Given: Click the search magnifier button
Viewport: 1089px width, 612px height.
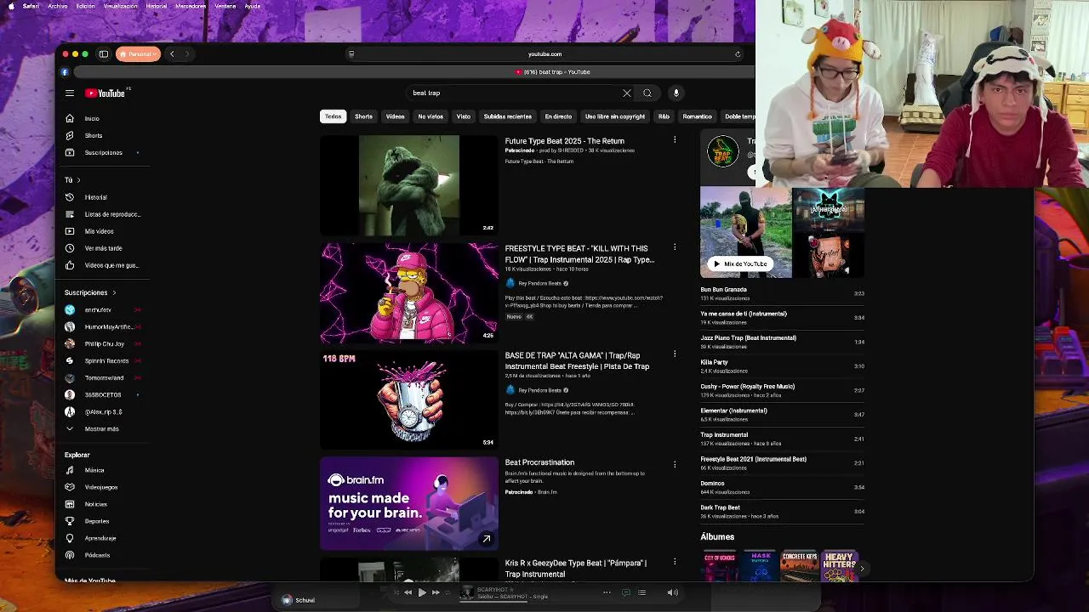Looking at the screenshot, I should click(x=647, y=93).
